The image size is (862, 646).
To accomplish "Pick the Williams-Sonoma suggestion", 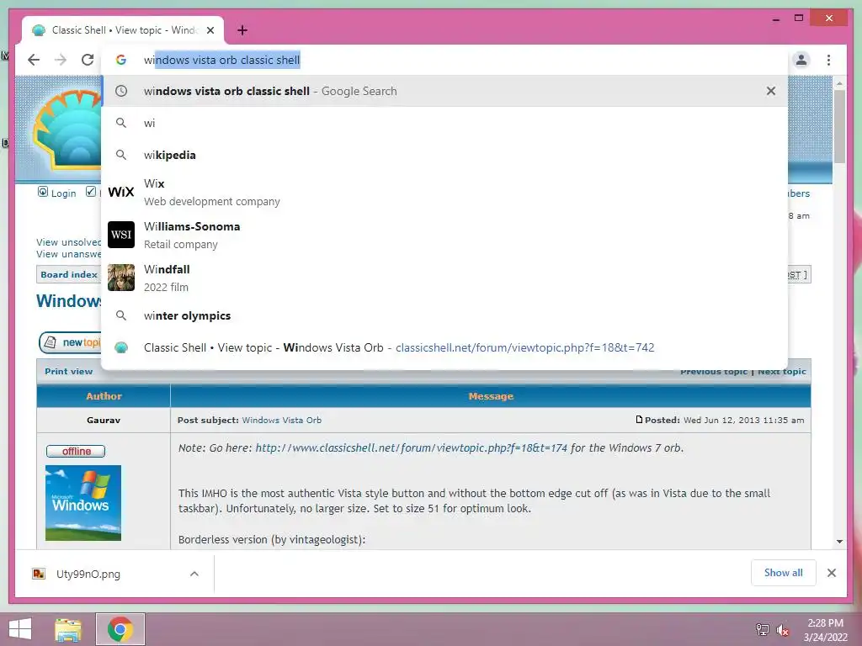I will click(444, 236).
